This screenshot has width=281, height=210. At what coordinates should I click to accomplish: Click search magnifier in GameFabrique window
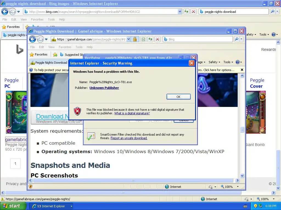(237, 39)
